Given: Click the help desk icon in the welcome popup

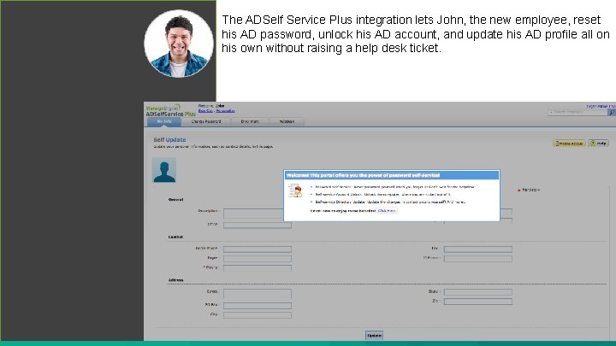Looking at the screenshot, I should tap(295, 191).
